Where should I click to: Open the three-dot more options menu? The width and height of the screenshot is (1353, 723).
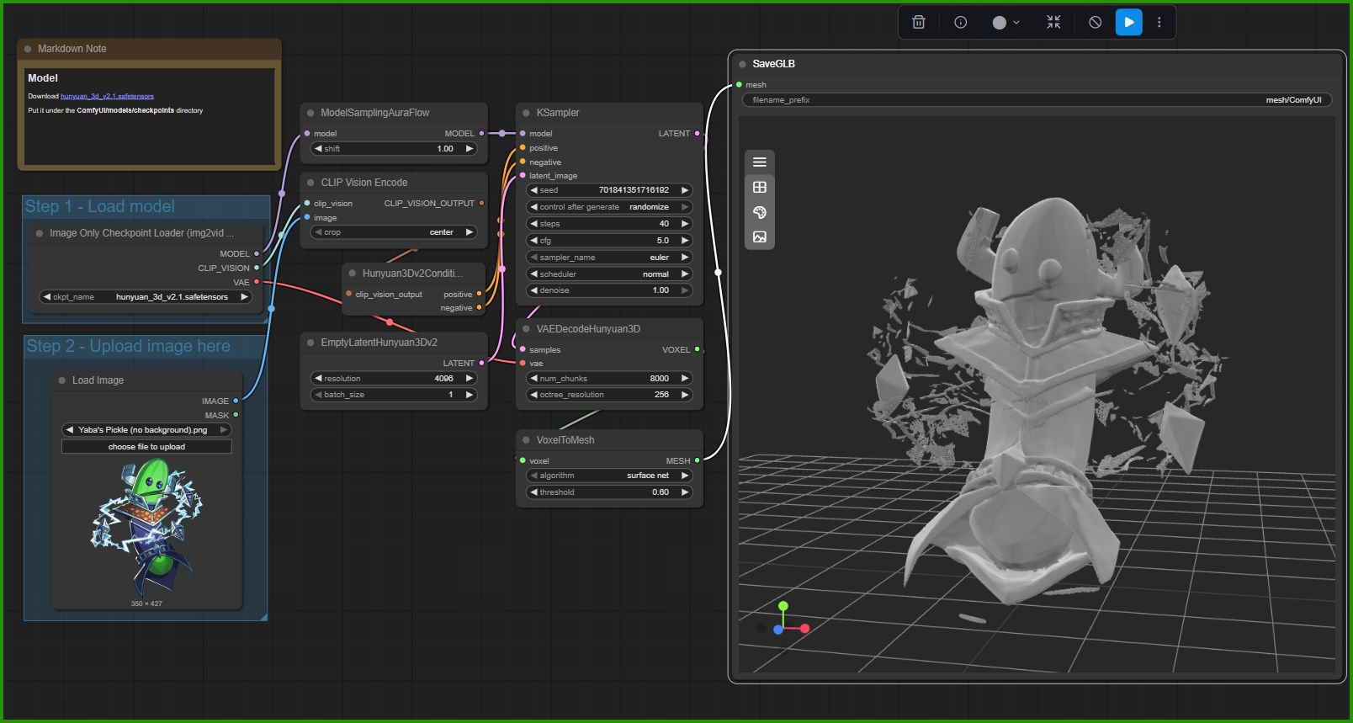1159,23
